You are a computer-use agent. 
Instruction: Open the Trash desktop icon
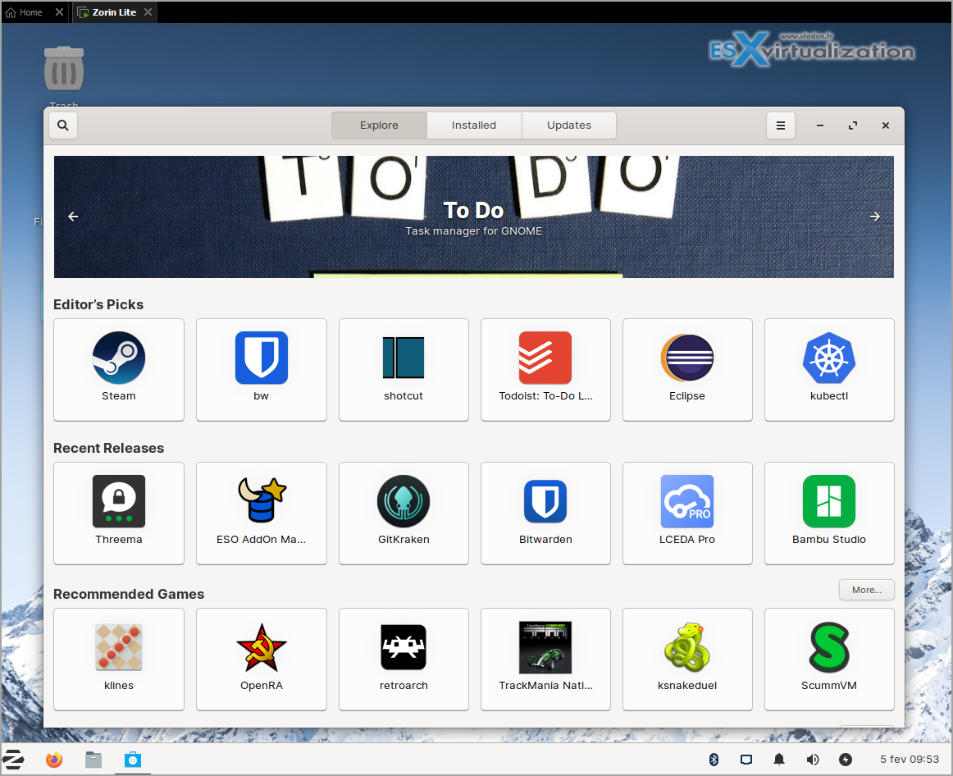tap(64, 76)
